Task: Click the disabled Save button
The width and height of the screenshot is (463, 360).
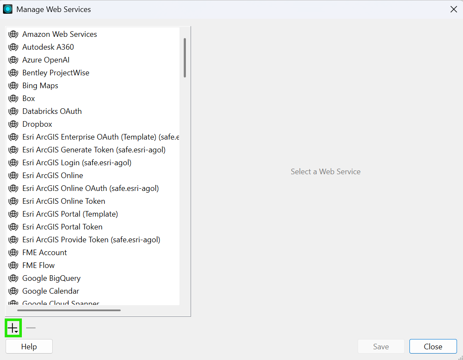Action: pos(381,346)
